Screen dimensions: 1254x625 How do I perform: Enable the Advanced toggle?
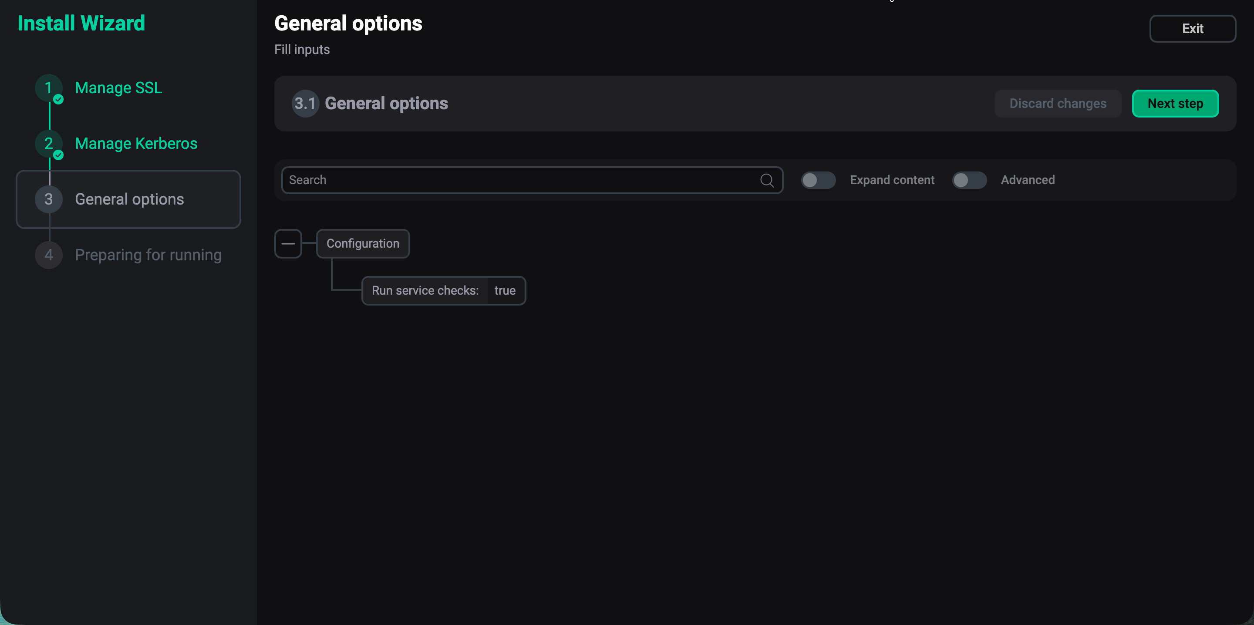(x=969, y=180)
